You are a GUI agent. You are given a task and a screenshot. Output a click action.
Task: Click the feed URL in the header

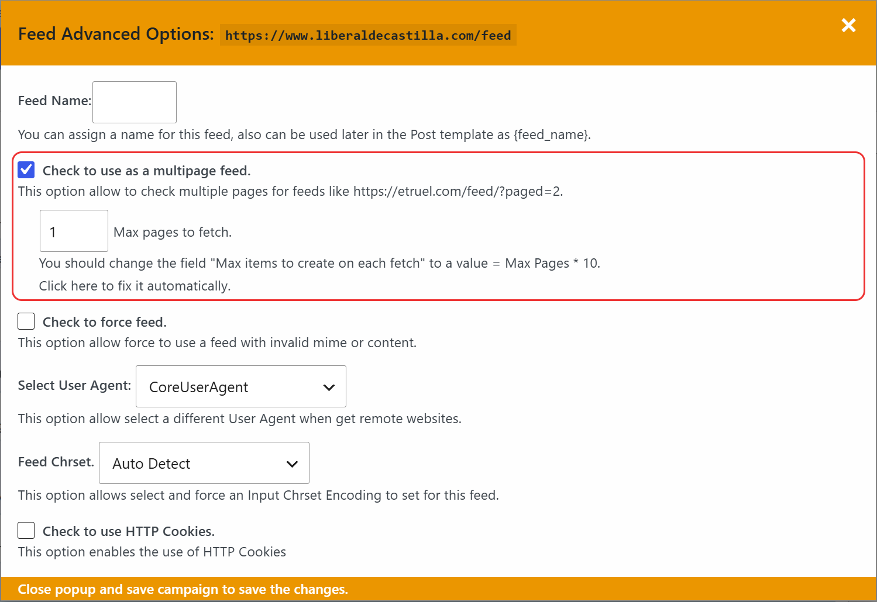click(x=368, y=35)
